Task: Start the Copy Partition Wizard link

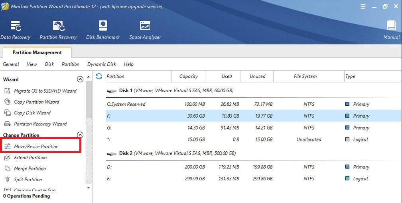Action: tap(37, 102)
